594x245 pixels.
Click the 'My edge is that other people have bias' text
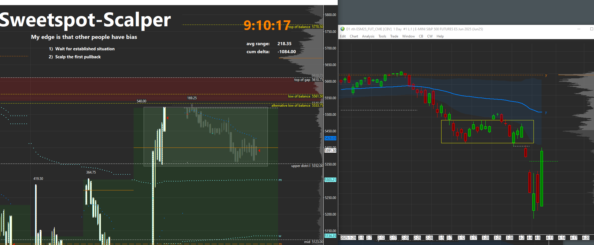(x=84, y=37)
